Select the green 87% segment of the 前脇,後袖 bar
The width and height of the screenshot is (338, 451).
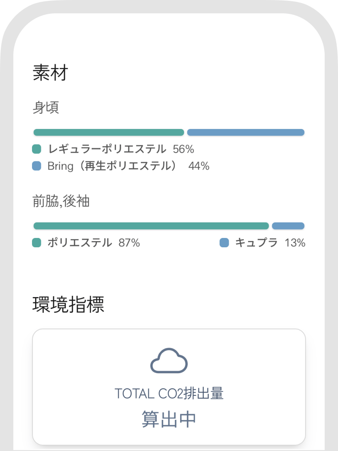click(151, 226)
